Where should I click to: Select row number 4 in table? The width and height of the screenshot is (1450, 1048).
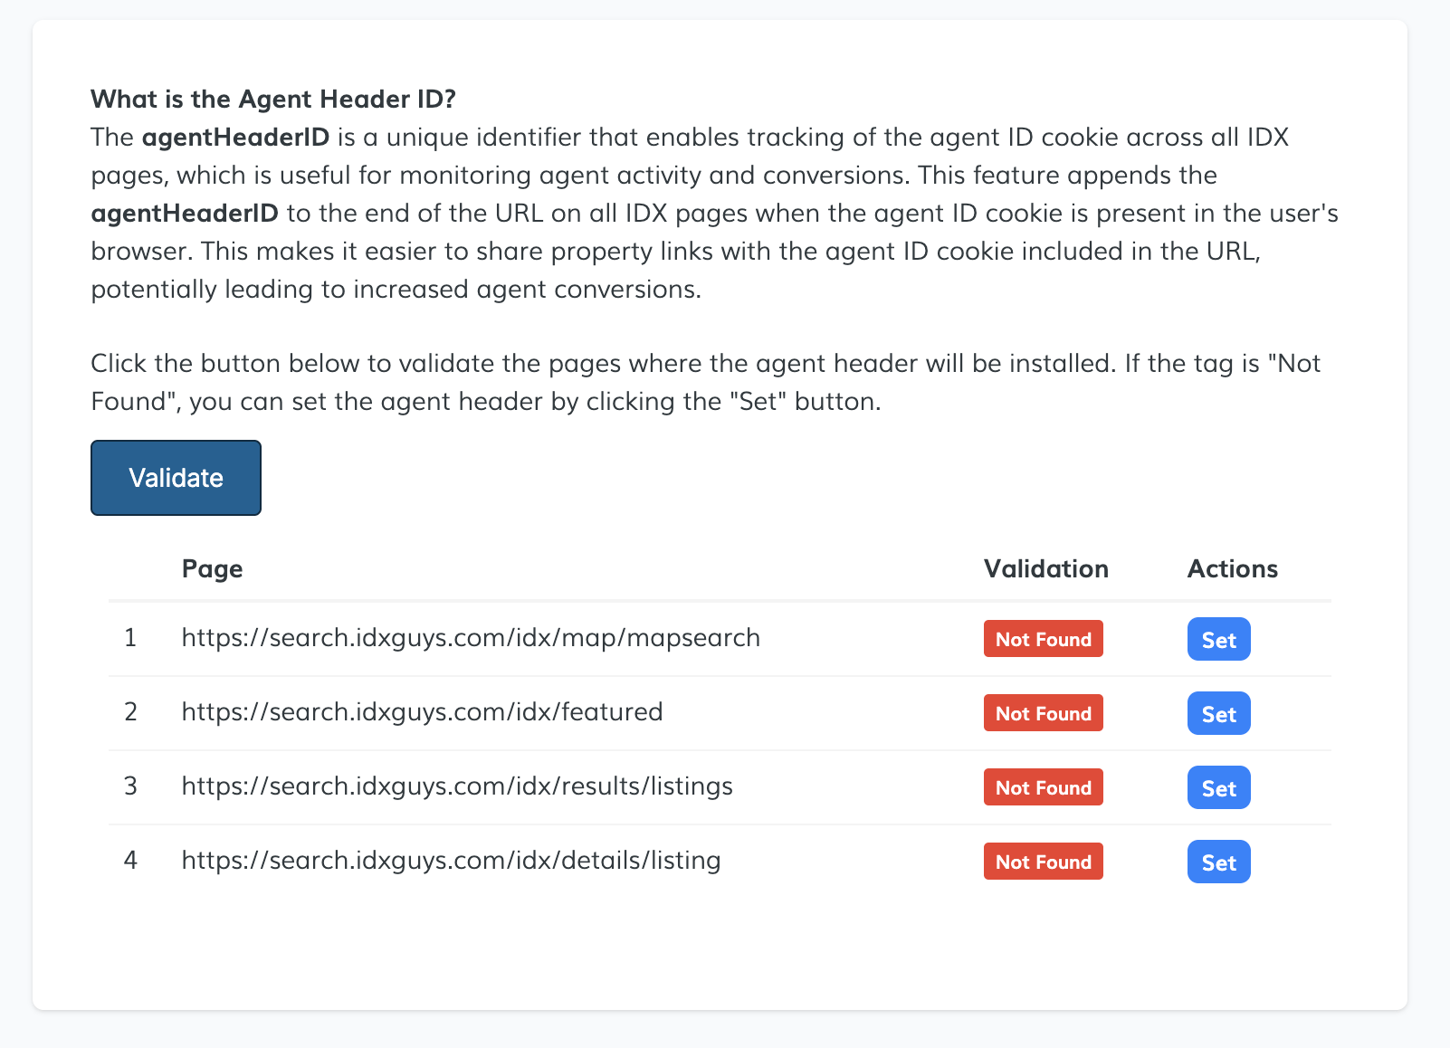[130, 861]
